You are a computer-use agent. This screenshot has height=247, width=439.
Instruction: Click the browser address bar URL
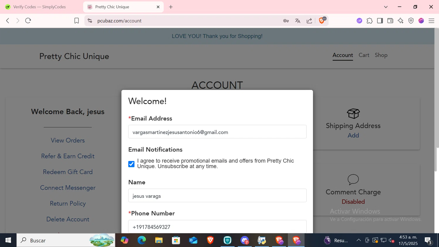(x=119, y=21)
